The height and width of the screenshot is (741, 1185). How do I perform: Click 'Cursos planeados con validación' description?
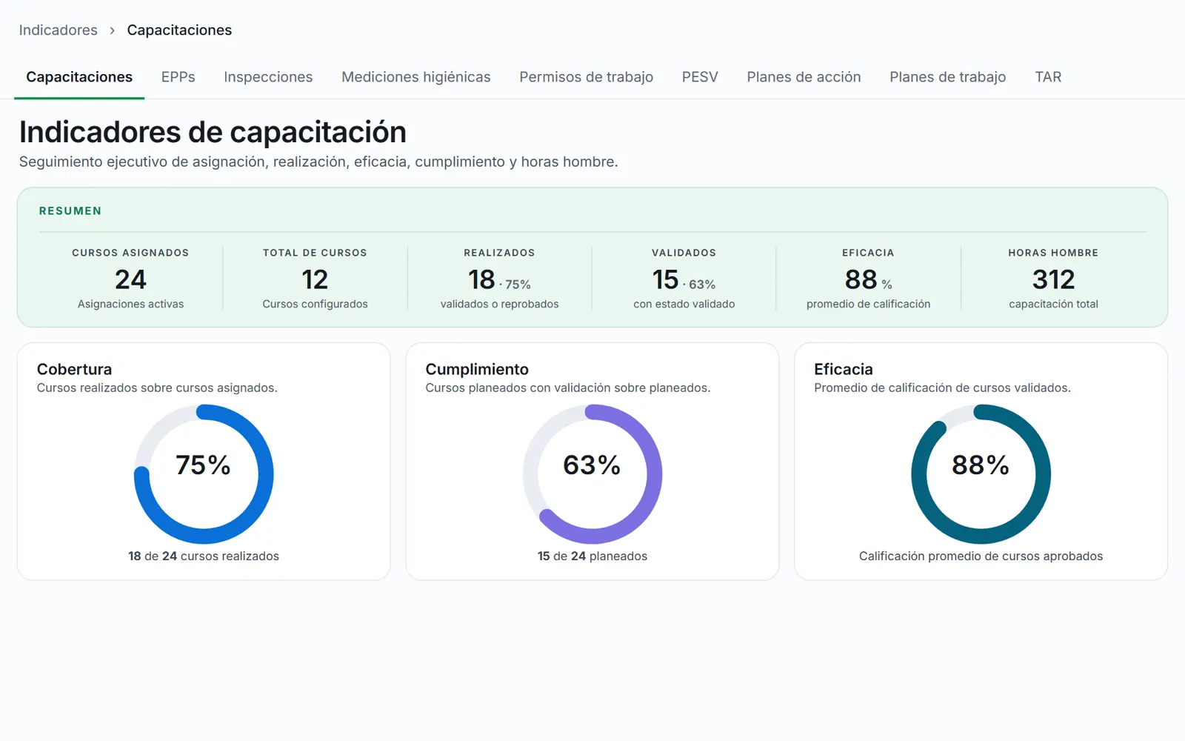click(568, 388)
